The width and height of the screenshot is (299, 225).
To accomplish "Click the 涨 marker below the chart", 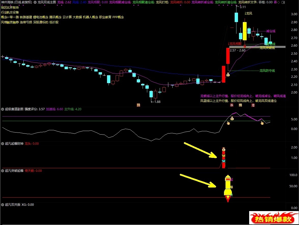I will (232, 105).
